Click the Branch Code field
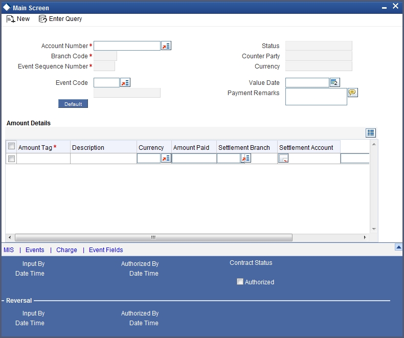This screenshot has height=338, width=404. [x=105, y=56]
